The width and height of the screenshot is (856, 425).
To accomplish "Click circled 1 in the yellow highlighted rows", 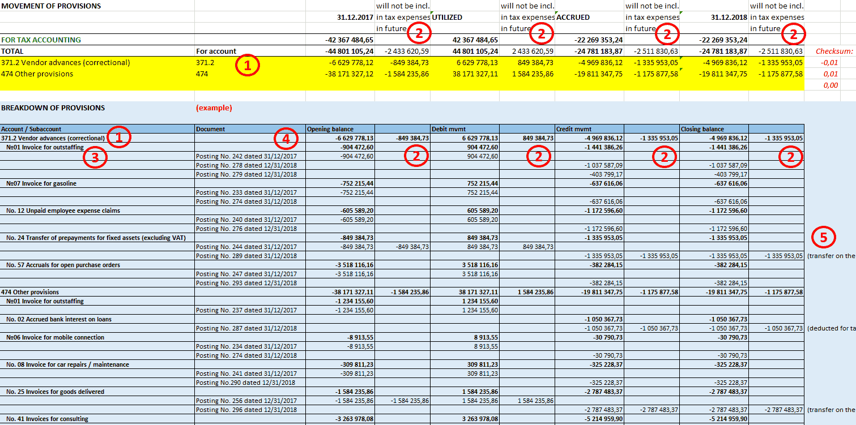I will point(248,66).
